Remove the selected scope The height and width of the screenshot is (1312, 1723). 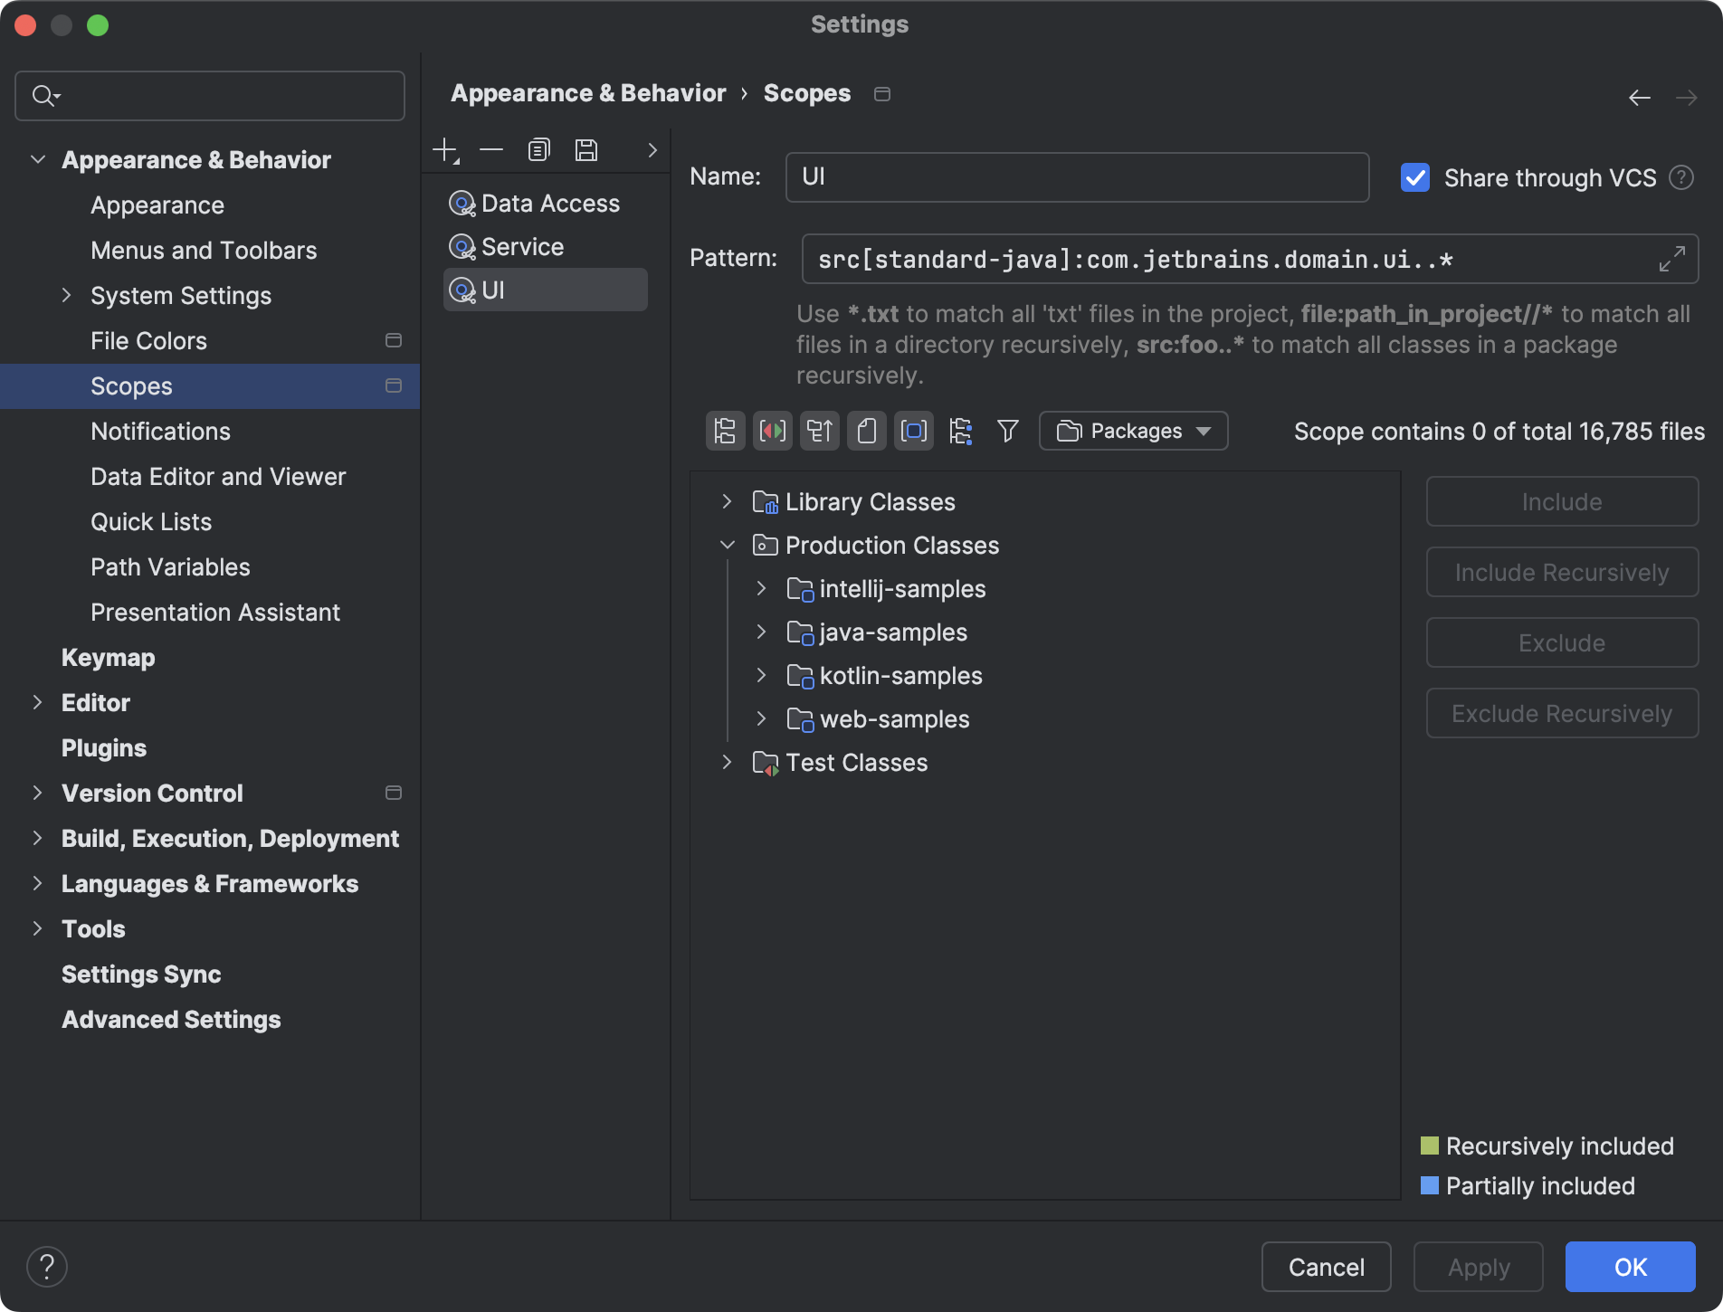click(x=491, y=149)
